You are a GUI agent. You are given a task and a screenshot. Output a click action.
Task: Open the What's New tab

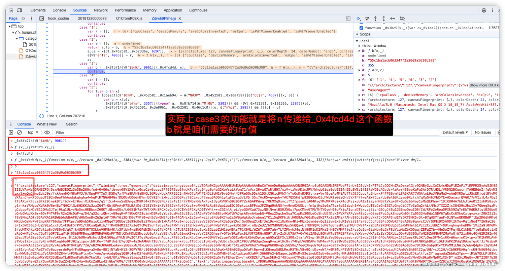(47, 124)
